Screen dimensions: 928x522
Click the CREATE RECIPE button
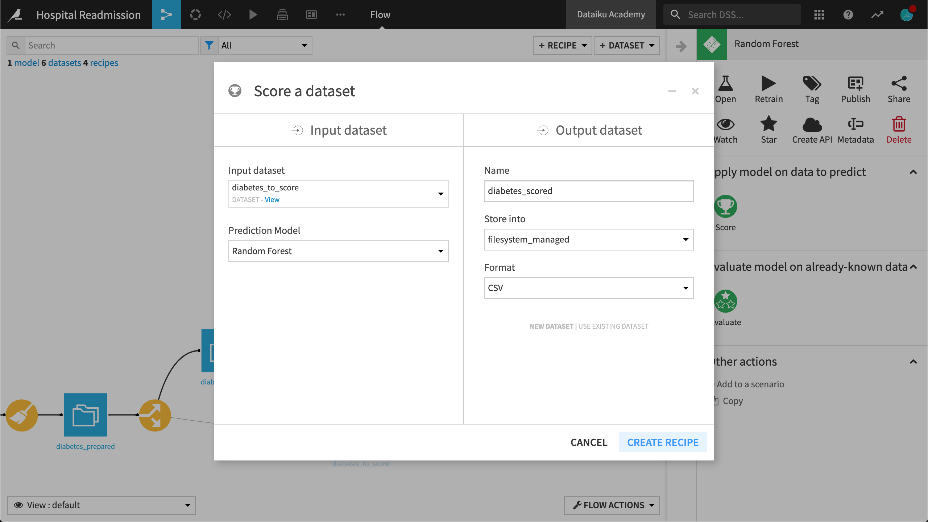pyautogui.click(x=663, y=442)
